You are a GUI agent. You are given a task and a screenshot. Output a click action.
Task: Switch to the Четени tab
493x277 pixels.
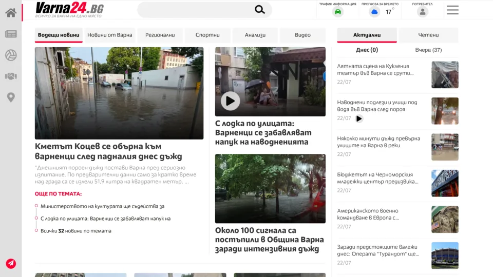[428, 35]
